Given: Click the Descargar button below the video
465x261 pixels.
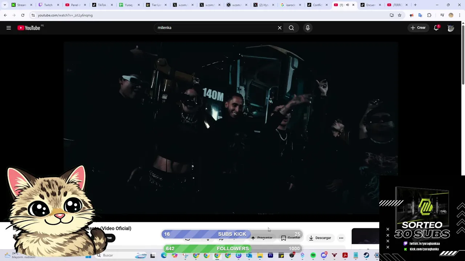Looking at the screenshot, I should 320,238.
